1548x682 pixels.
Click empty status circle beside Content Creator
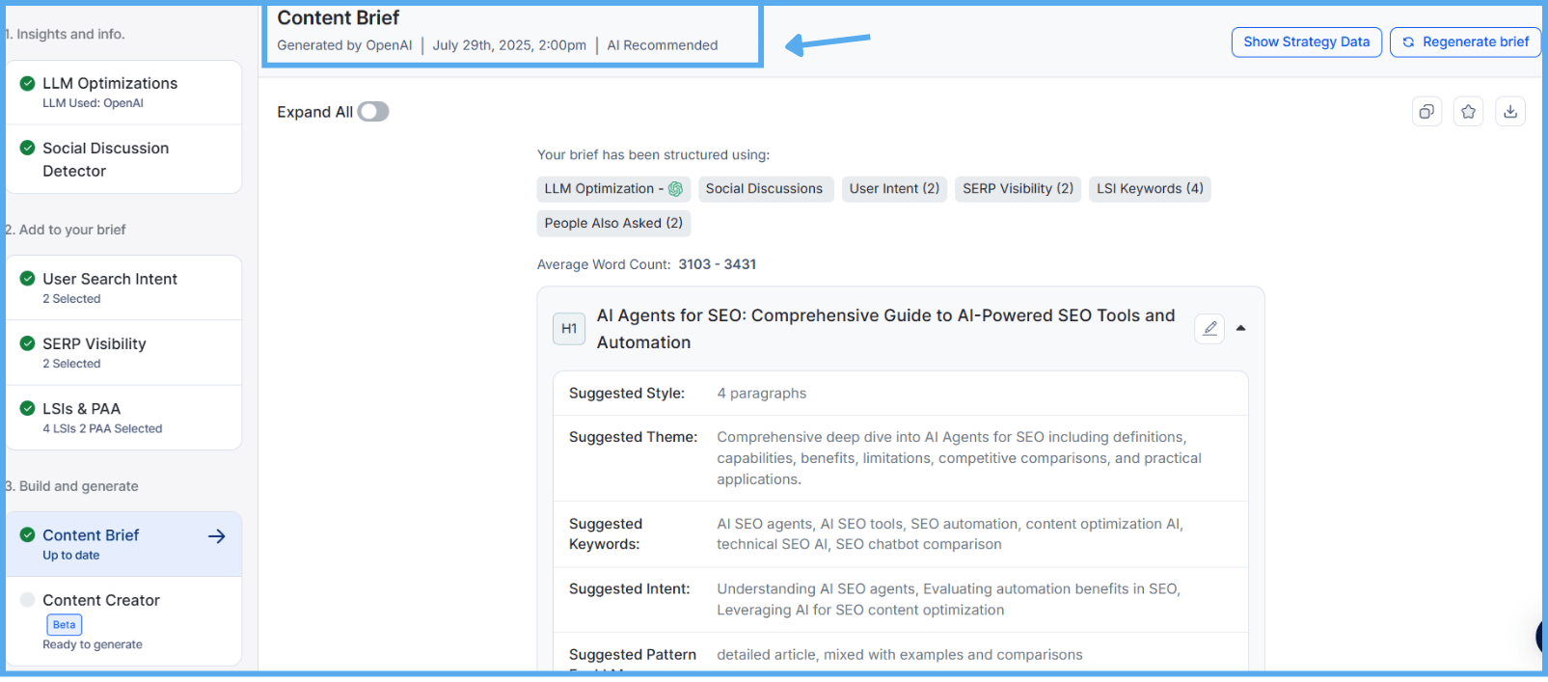(28, 600)
